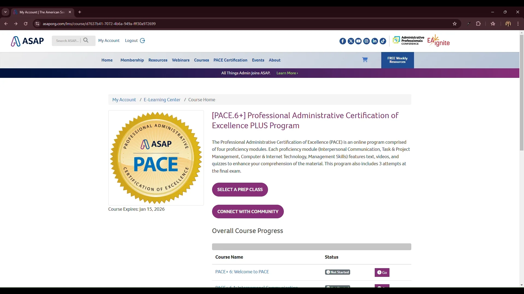Click the Search ASAP input field
The height and width of the screenshot is (294, 524).
(x=67, y=41)
